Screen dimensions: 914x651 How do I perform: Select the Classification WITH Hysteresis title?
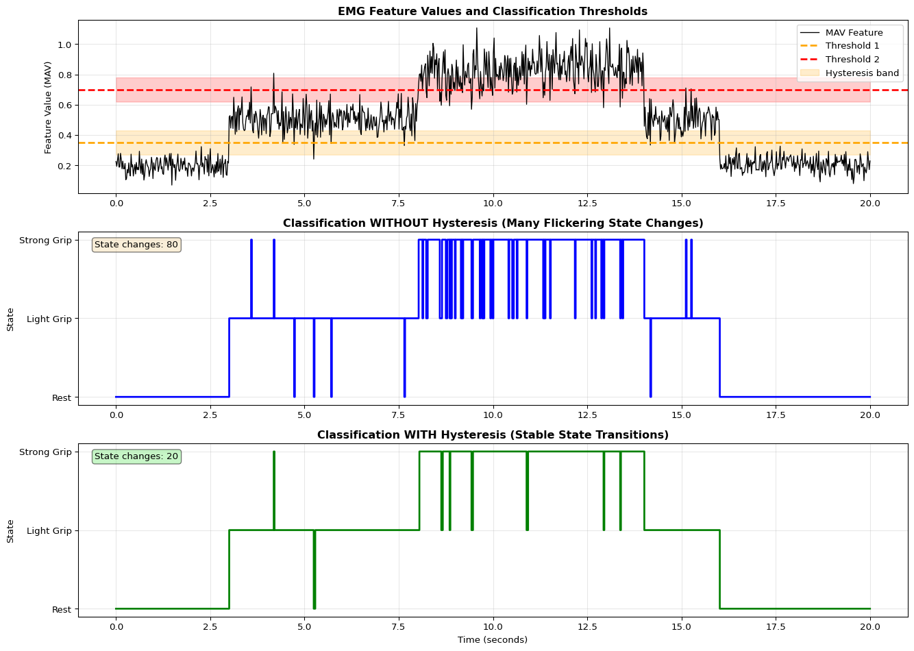coord(493,435)
